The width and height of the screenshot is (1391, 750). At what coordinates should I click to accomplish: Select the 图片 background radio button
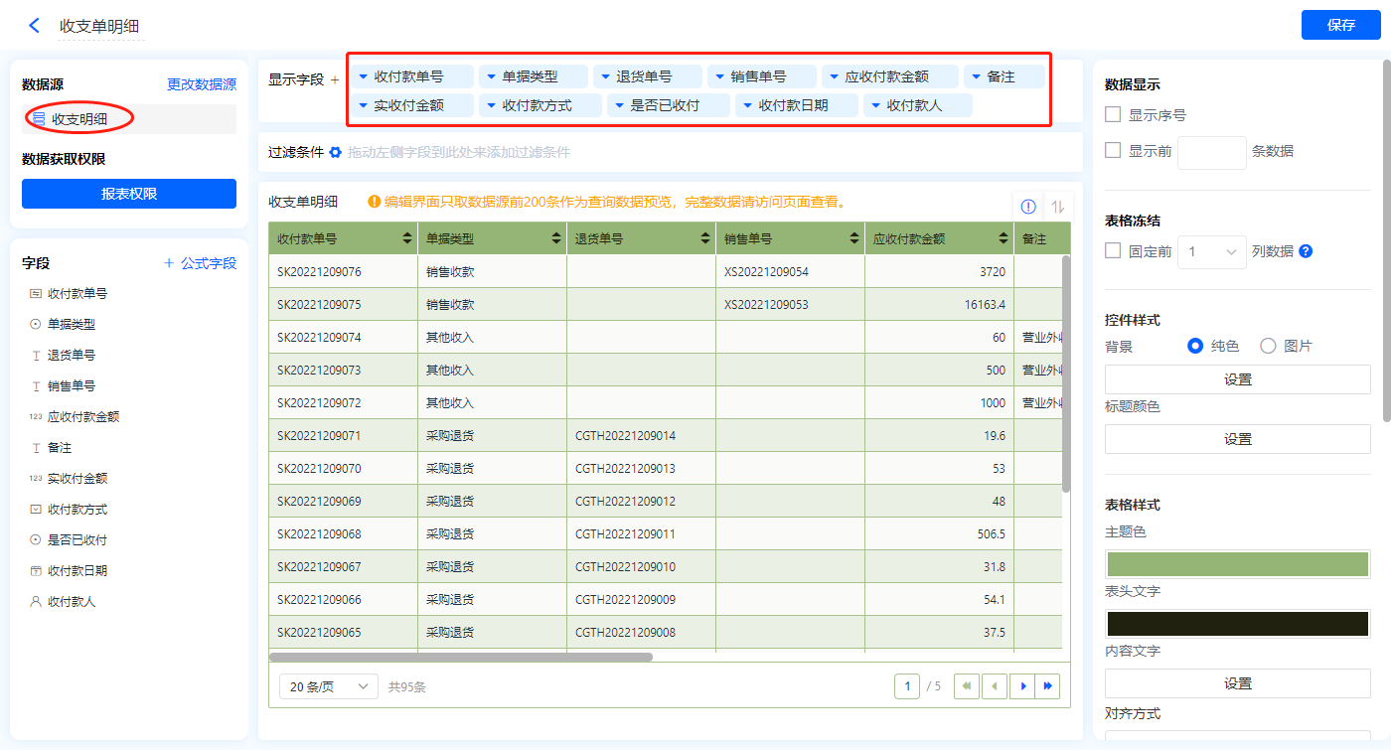point(1268,346)
